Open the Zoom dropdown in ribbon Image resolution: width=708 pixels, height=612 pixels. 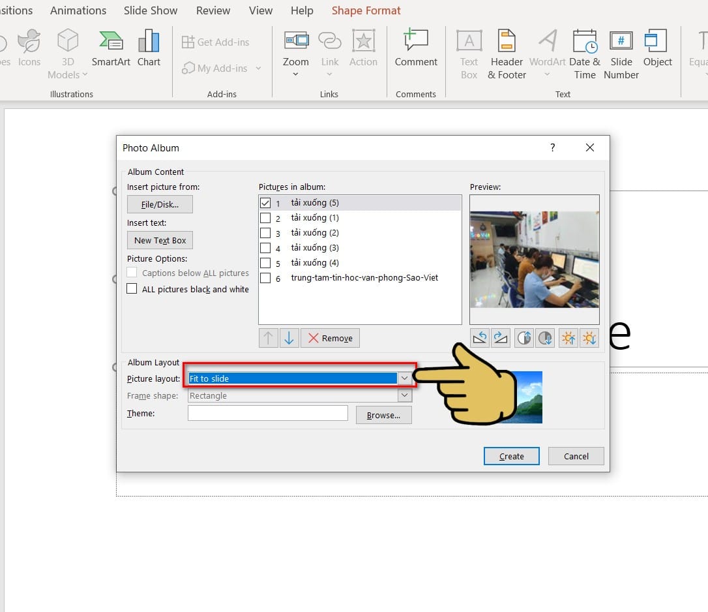[295, 74]
